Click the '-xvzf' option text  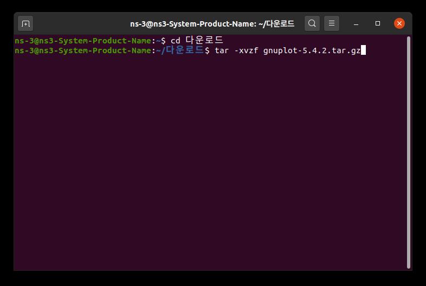pos(246,50)
